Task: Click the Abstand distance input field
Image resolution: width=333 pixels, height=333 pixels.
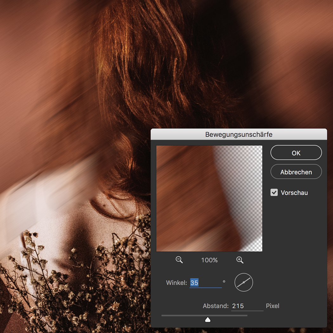Action: pos(247,306)
